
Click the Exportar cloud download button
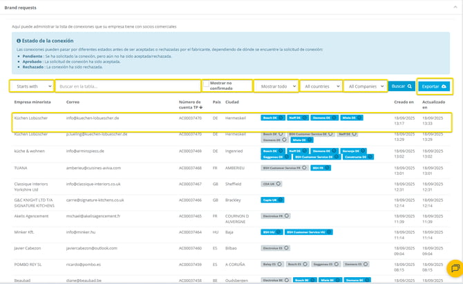[435, 86]
